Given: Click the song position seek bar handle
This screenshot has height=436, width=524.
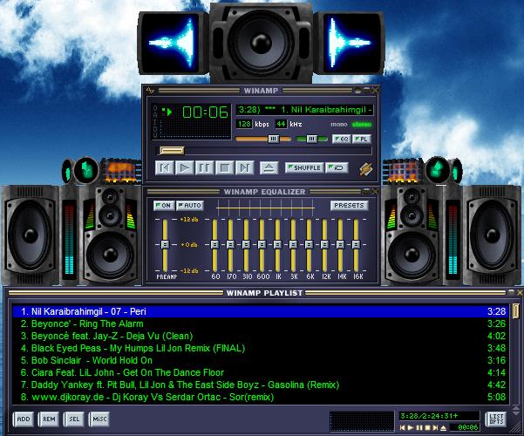Looking at the screenshot, I should point(172,151).
